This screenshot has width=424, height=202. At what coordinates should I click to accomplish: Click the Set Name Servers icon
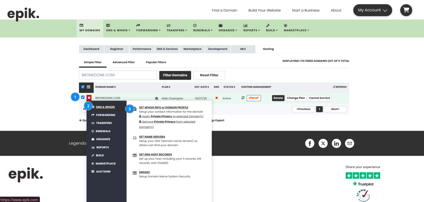tap(135, 138)
